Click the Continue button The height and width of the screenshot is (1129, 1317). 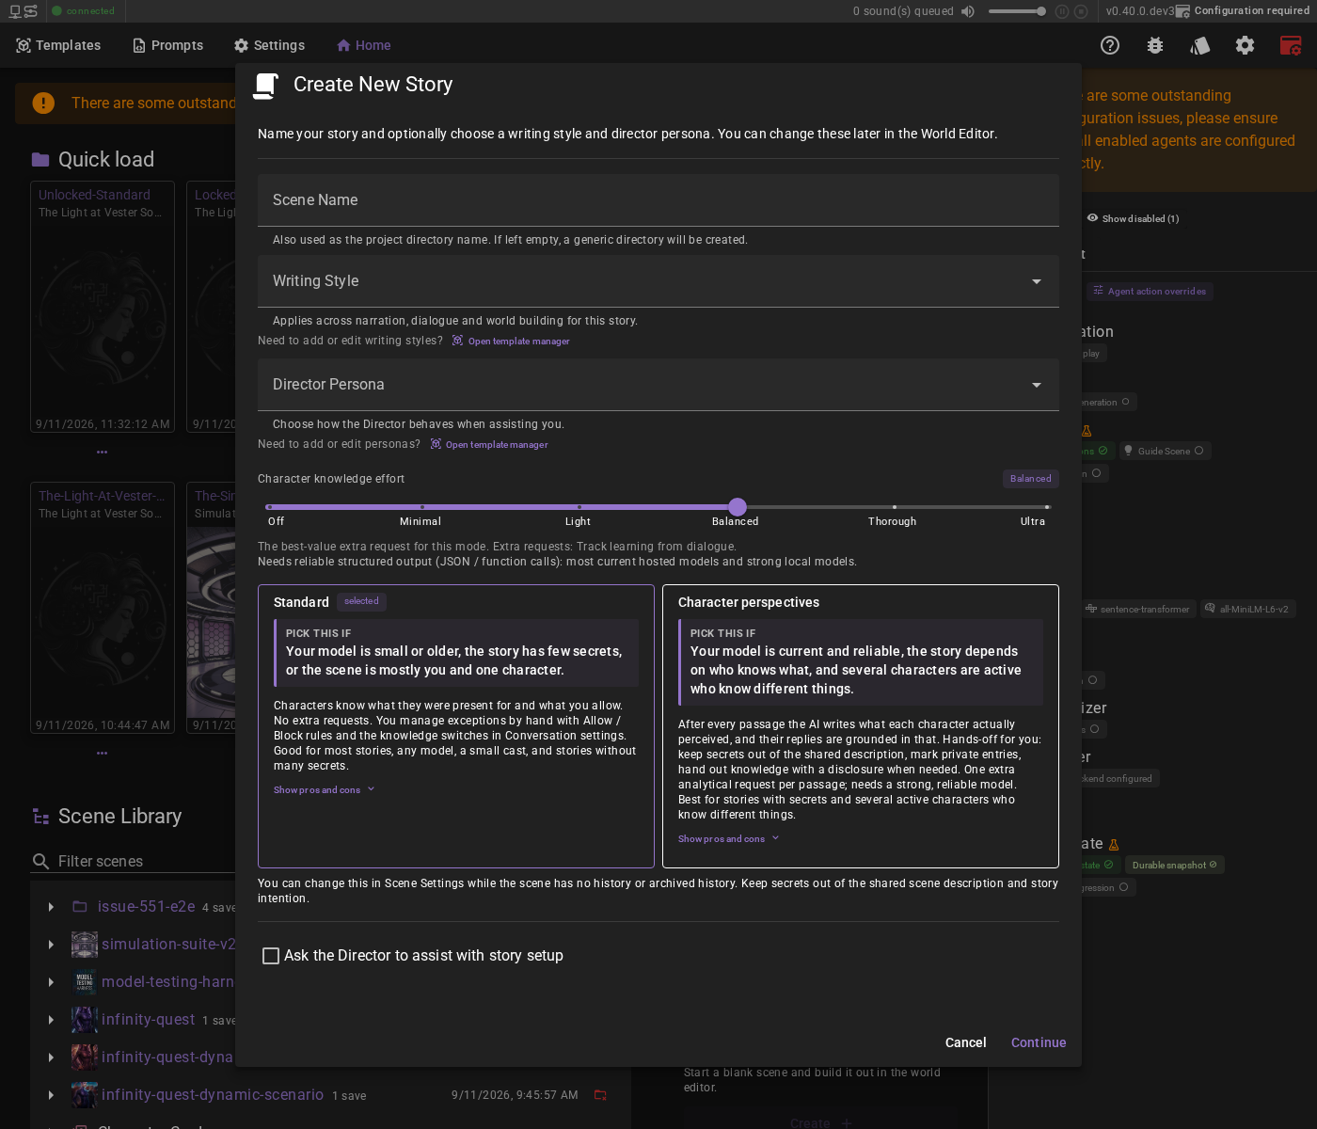tap(1039, 1042)
